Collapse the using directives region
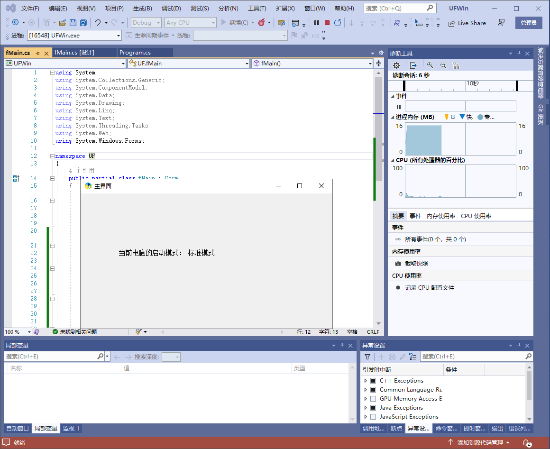Screen dimensions: 550x449 point(52,73)
